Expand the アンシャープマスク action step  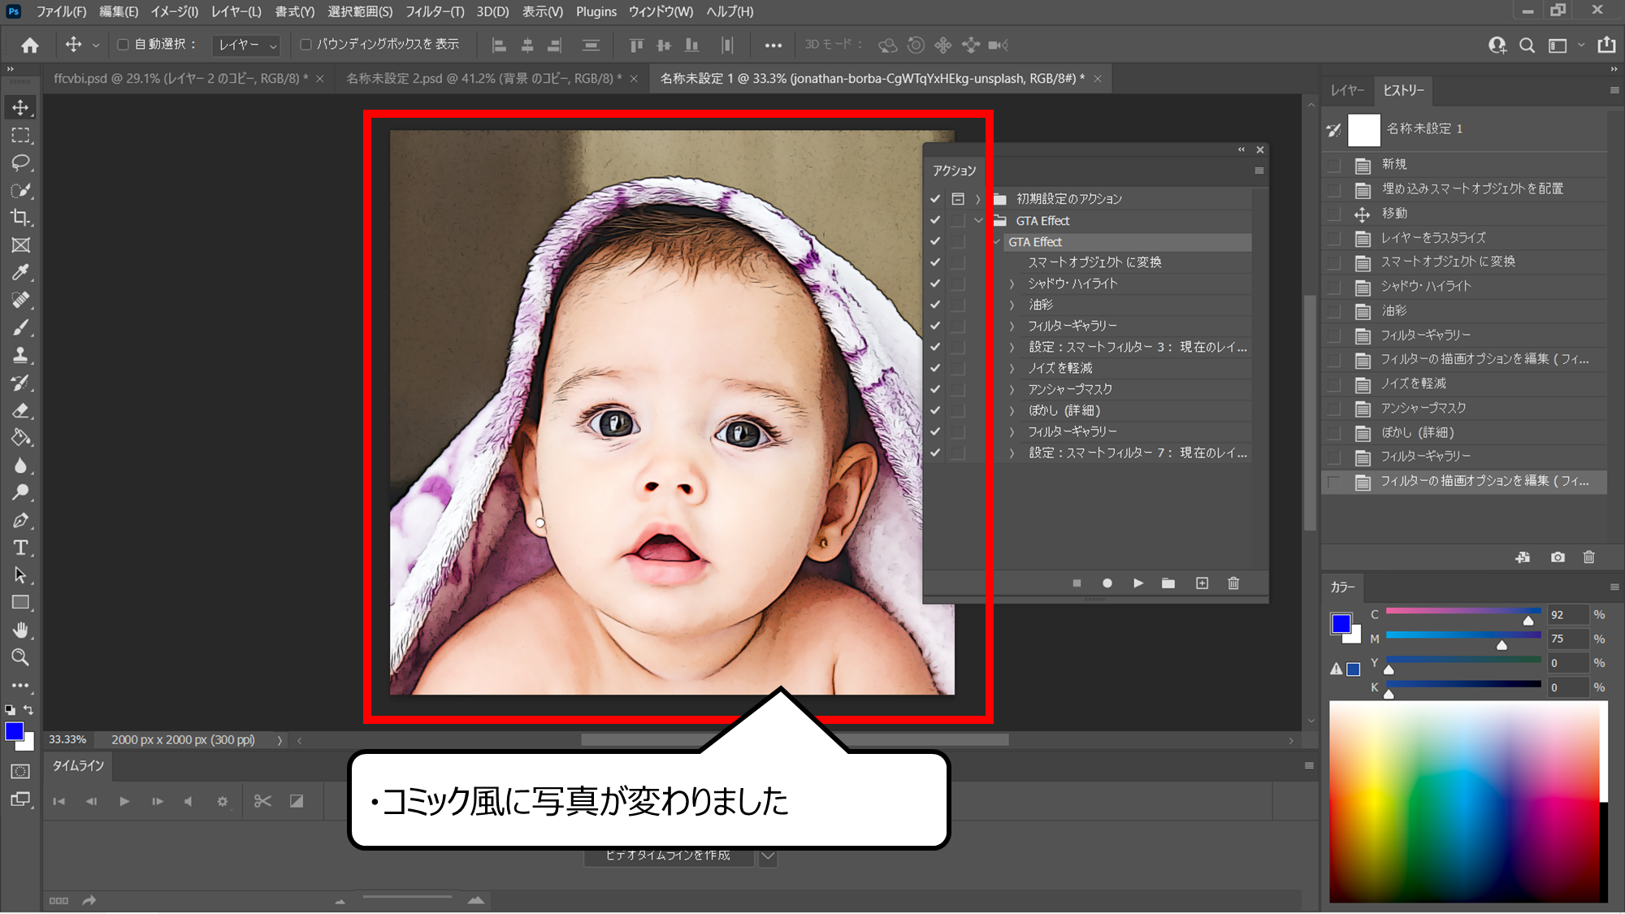pos(1012,389)
